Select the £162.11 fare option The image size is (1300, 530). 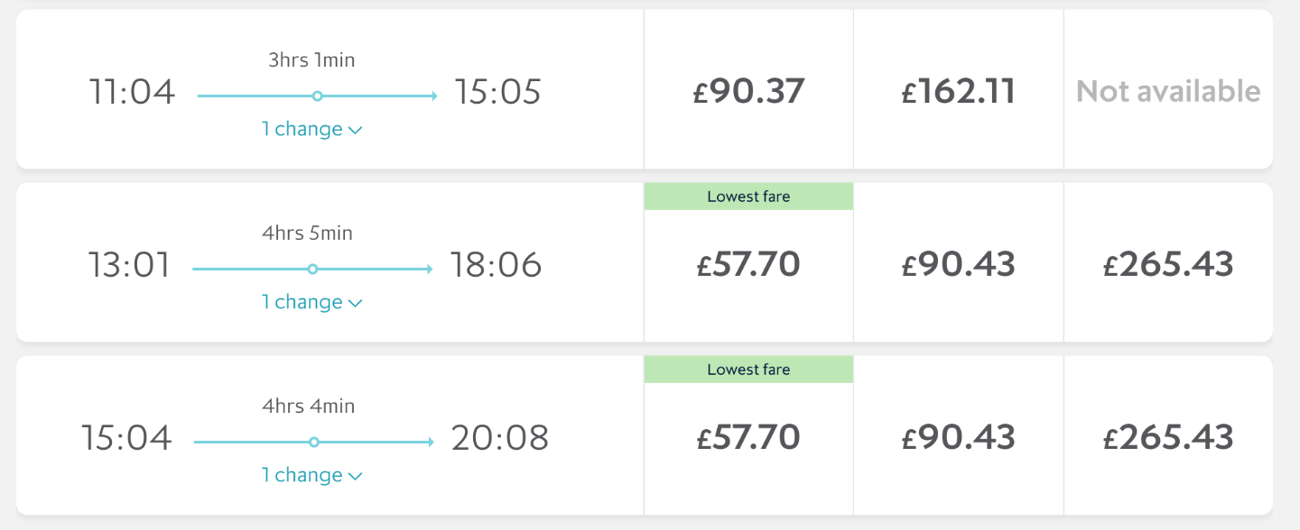click(x=959, y=91)
